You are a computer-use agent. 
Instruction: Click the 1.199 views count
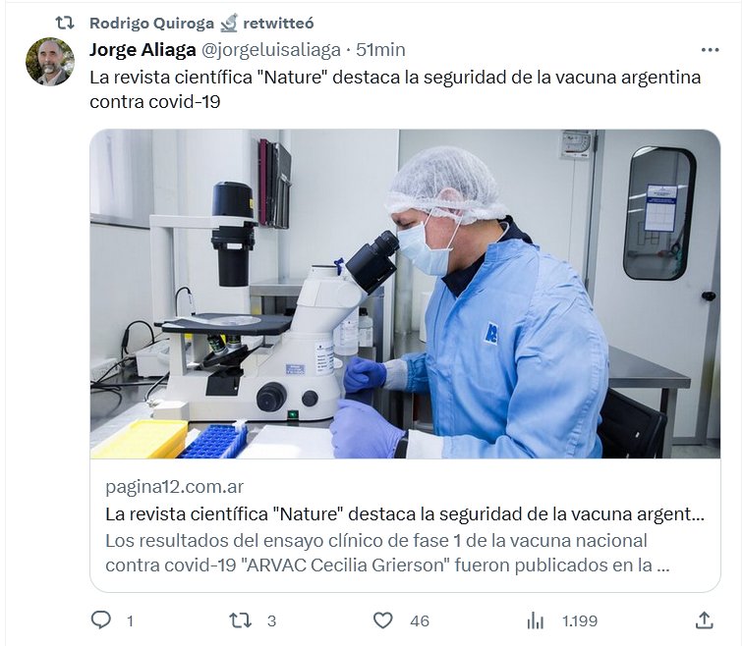580,620
